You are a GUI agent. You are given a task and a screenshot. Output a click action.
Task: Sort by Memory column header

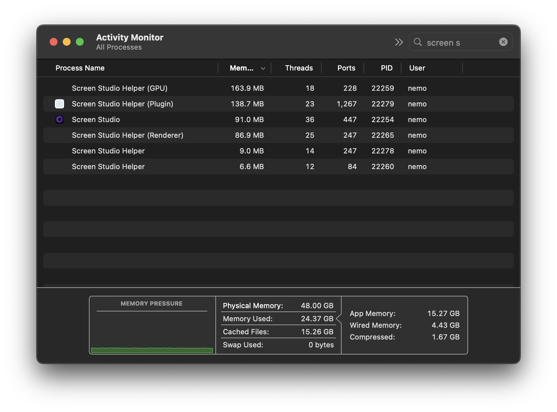(242, 68)
